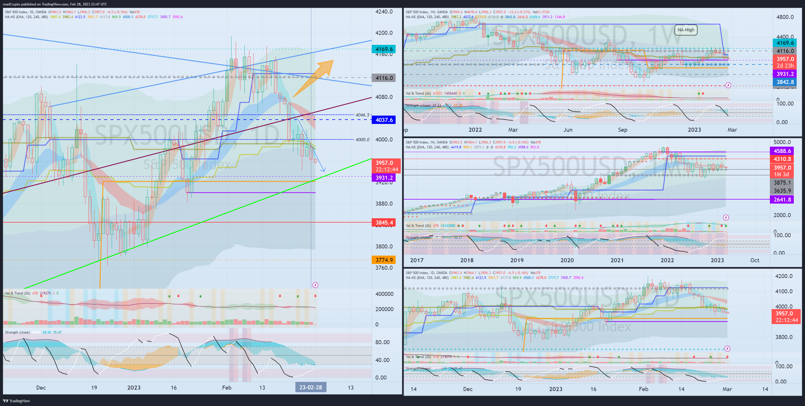805x406 pixels.
Task: Click the highlighted 23-02-28 date label on the main time axis
Action: click(x=311, y=387)
